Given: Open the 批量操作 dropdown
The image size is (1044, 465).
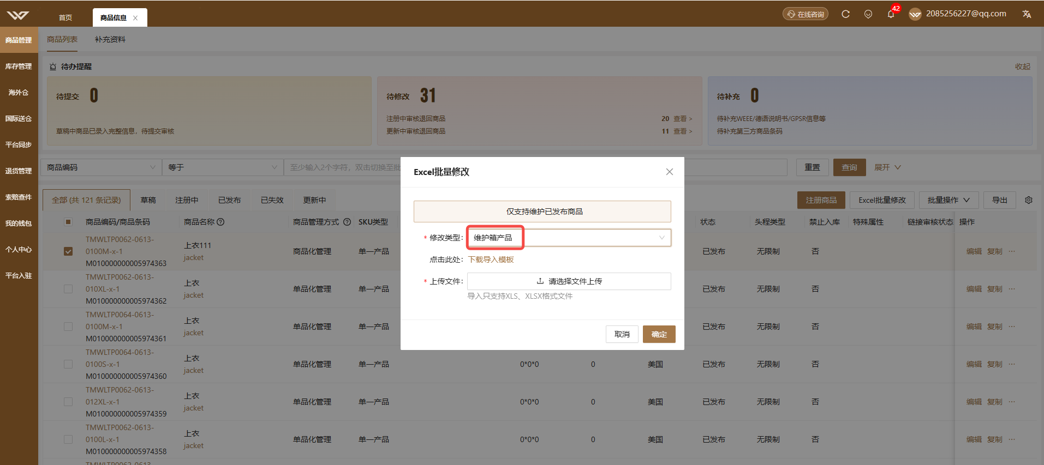Looking at the screenshot, I should [x=948, y=200].
